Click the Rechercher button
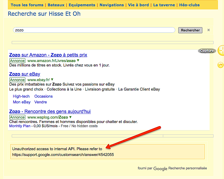This screenshot has width=224, height=179. [x=190, y=30]
